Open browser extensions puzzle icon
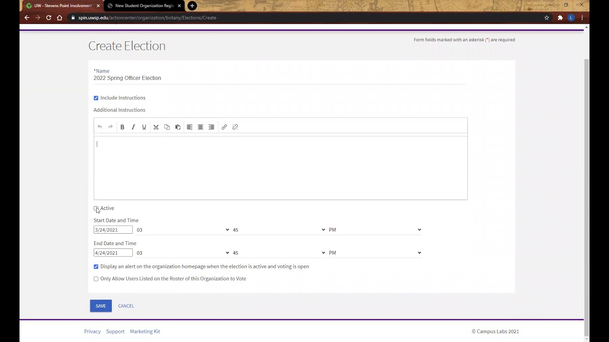The height and width of the screenshot is (342, 609). click(x=560, y=18)
